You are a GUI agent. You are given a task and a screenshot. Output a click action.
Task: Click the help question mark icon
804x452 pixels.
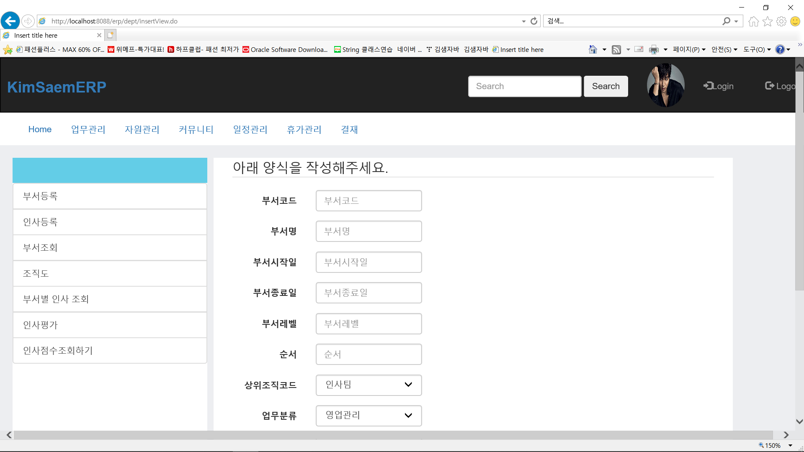pyautogui.click(x=780, y=50)
